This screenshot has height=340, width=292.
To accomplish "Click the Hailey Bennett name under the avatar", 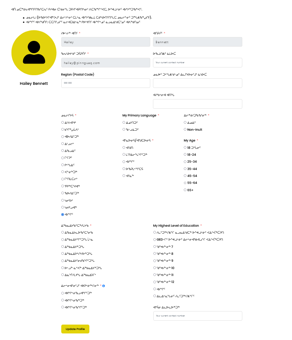I will tap(34, 84).
